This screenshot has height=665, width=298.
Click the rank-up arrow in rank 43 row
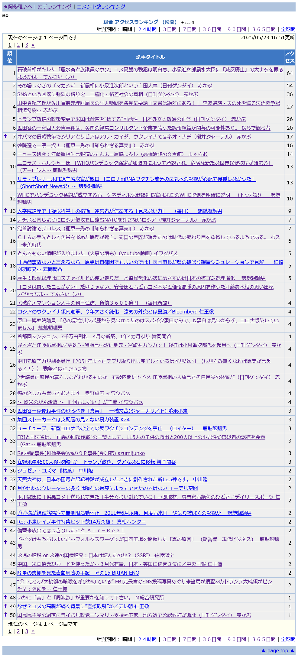(5, 543)
